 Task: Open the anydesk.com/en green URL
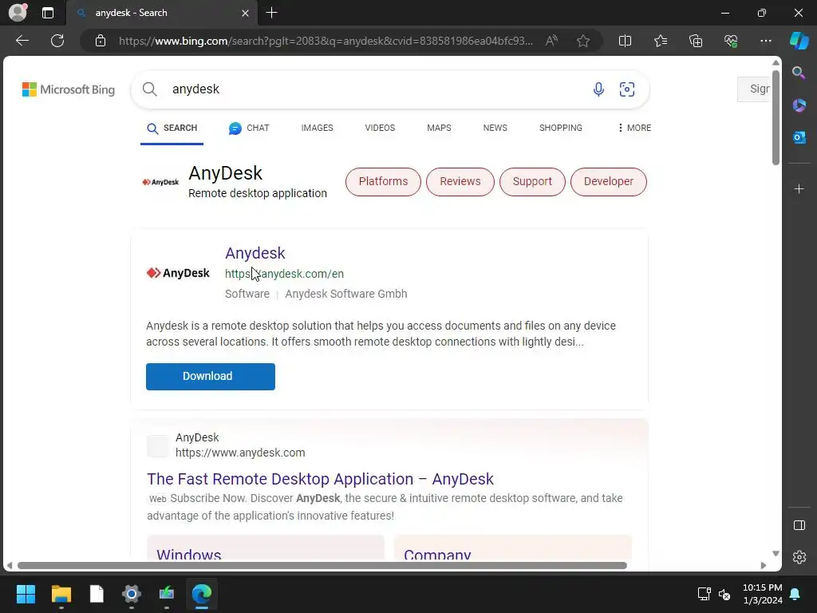click(284, 274)
